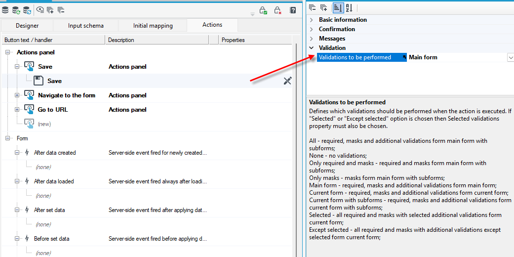
Task: Click the small gray toolbar overflow arrow
Action: coord(252,14)
